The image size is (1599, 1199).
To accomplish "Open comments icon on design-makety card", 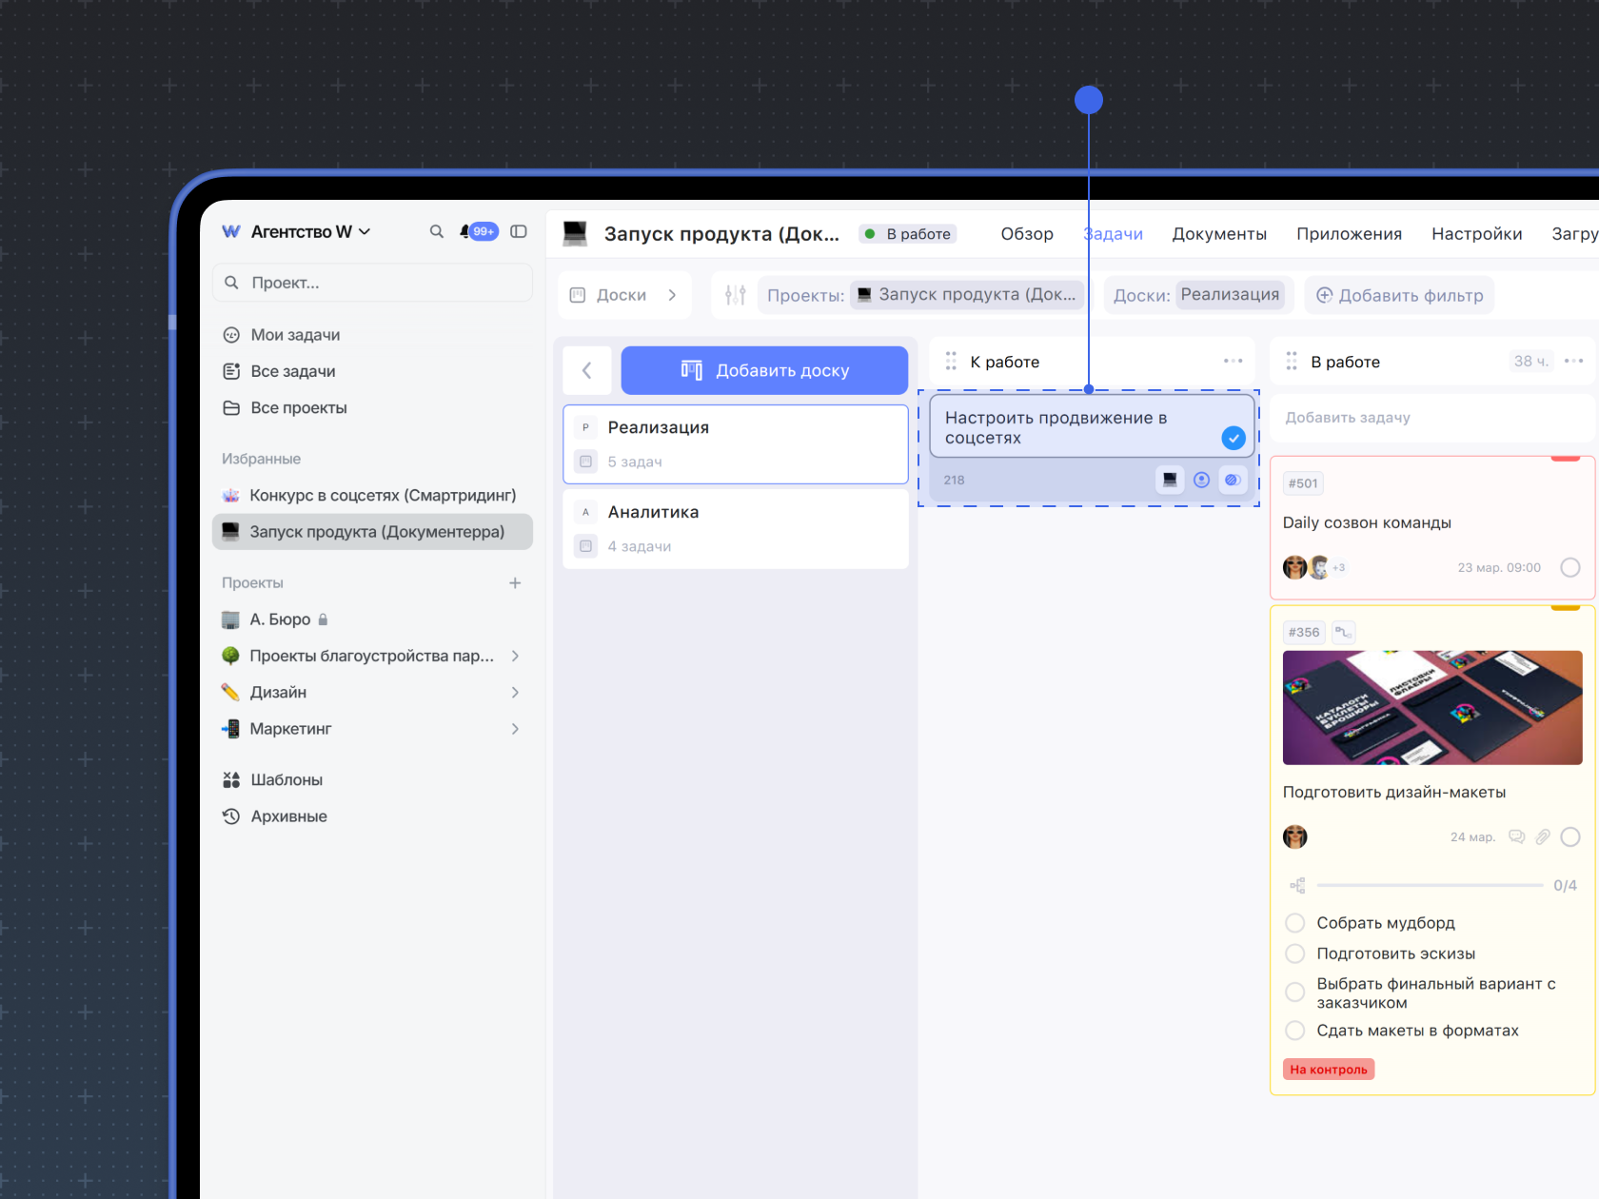I will (1517, 836).
